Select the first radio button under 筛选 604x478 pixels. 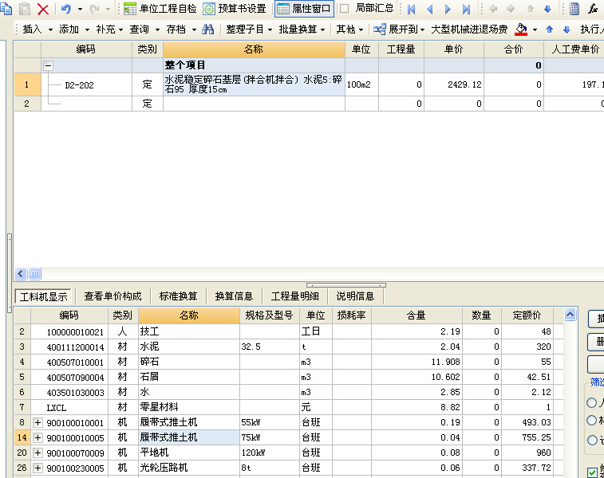[591, 402]
